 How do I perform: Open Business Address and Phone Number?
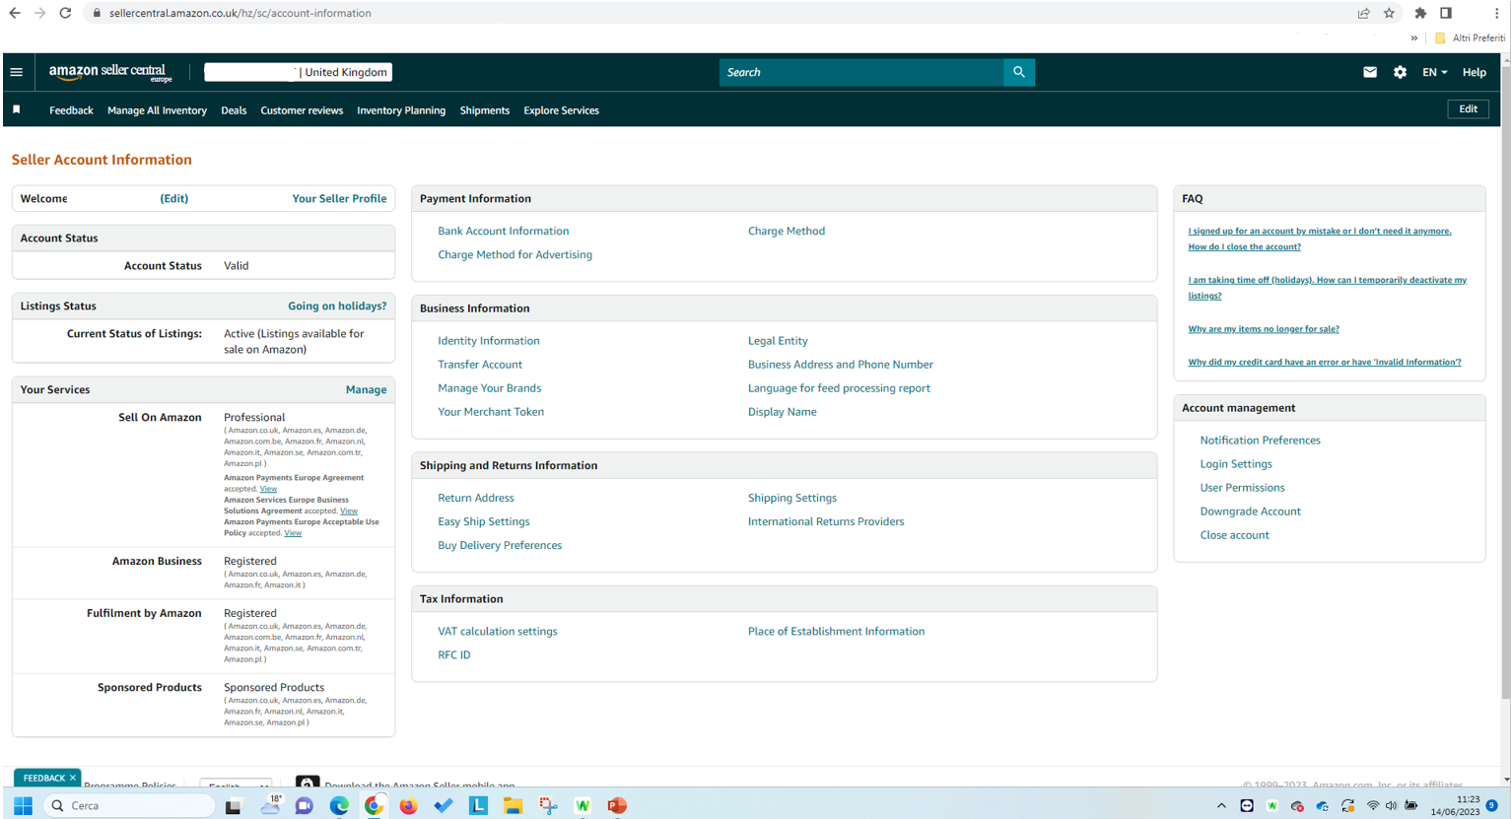840,364
